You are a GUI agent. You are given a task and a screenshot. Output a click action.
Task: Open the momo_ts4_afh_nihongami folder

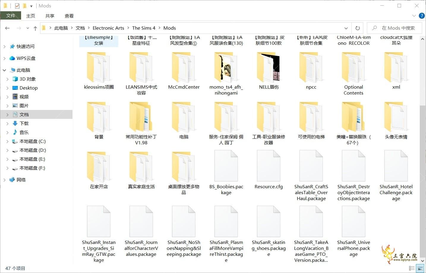226,74
